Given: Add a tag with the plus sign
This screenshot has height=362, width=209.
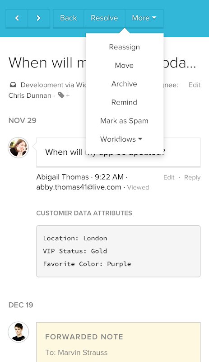Looking at the screenshot, I should [68, 95].
